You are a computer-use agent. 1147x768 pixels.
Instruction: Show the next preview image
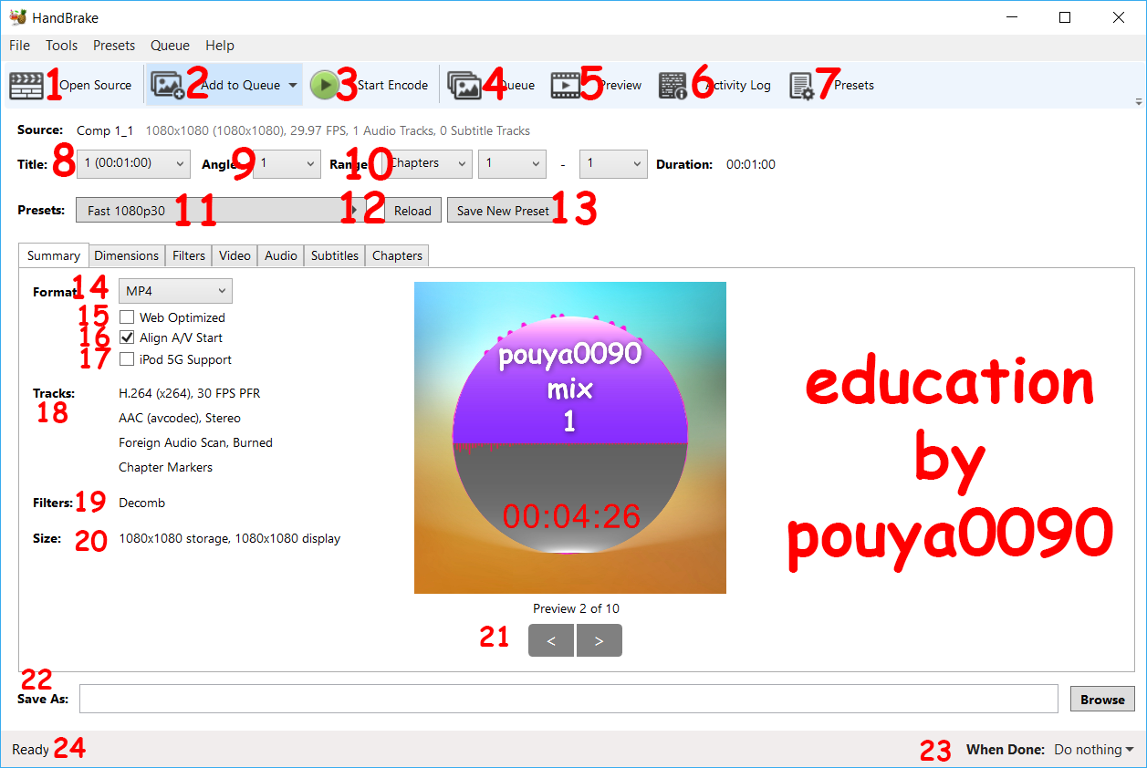pyautogui.click(x=599, y=640)
